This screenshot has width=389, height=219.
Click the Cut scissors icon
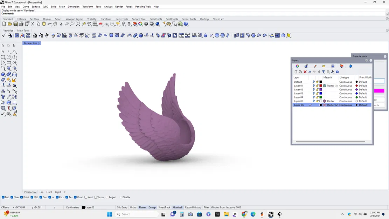(x=33, y=24)
